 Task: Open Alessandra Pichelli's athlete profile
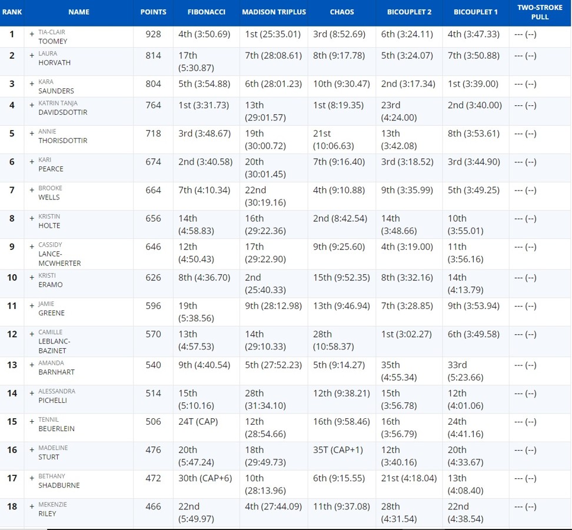pyautogui.click(x=57, y=396)
